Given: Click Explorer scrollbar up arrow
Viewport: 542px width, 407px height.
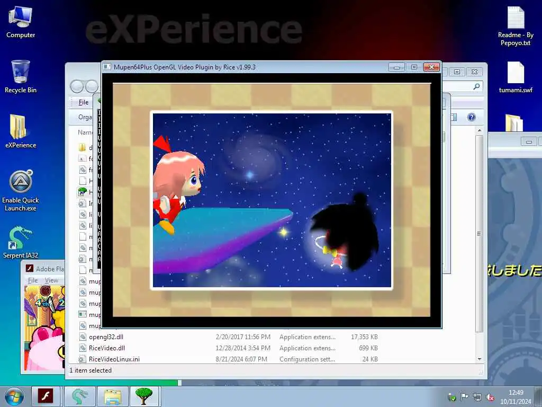Looking at the screenshot, I should 479,130.
